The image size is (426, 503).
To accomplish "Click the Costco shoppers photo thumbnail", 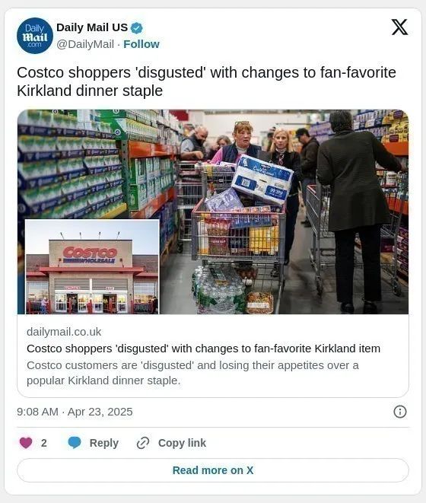I will (213, 212).
